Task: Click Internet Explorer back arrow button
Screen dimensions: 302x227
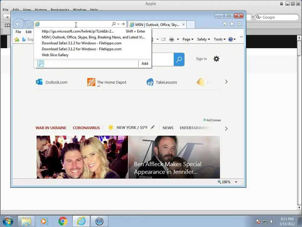Action: (19, 24)
